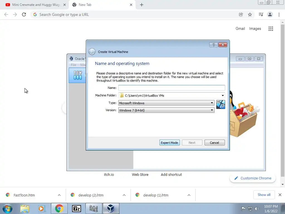Open the Windows Start orb
Screen dimensions: 285x214
[7, 208]
